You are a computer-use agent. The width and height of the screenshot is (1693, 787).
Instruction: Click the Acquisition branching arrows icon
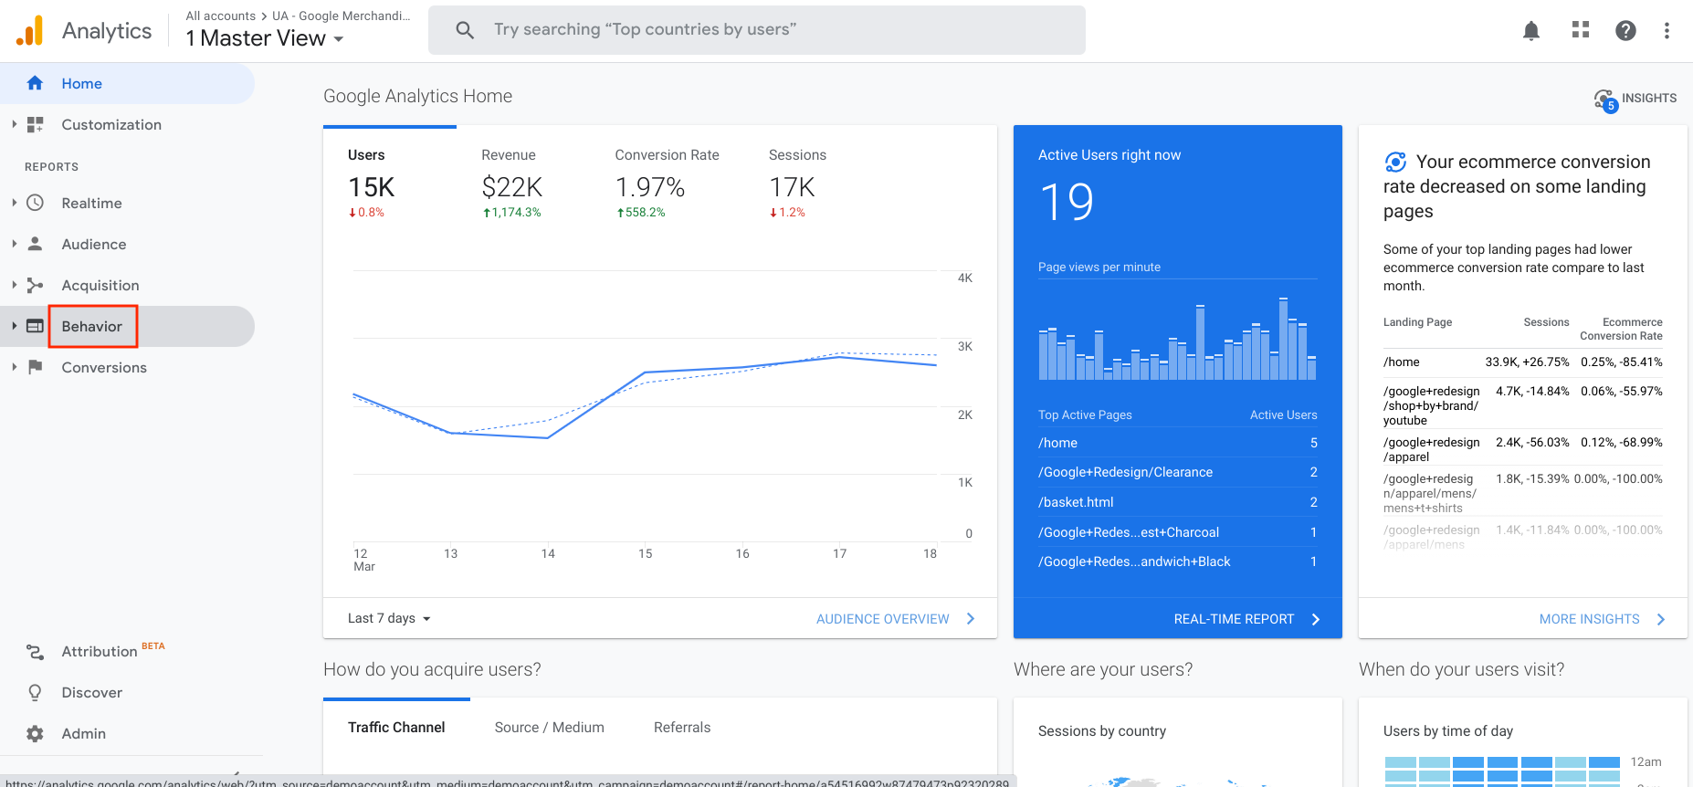pyautogui.click(x=35, y=285)
